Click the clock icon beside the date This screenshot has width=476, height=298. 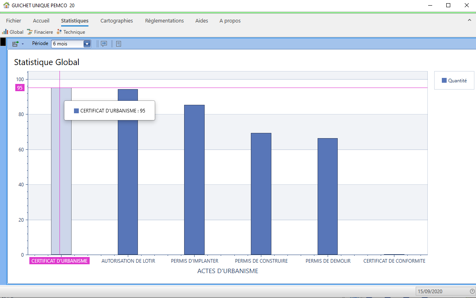click(x=472, y=291)
